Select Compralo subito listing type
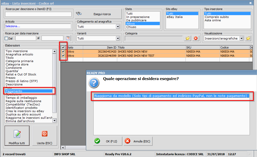The image size is (257, 157). pos(227,17)
